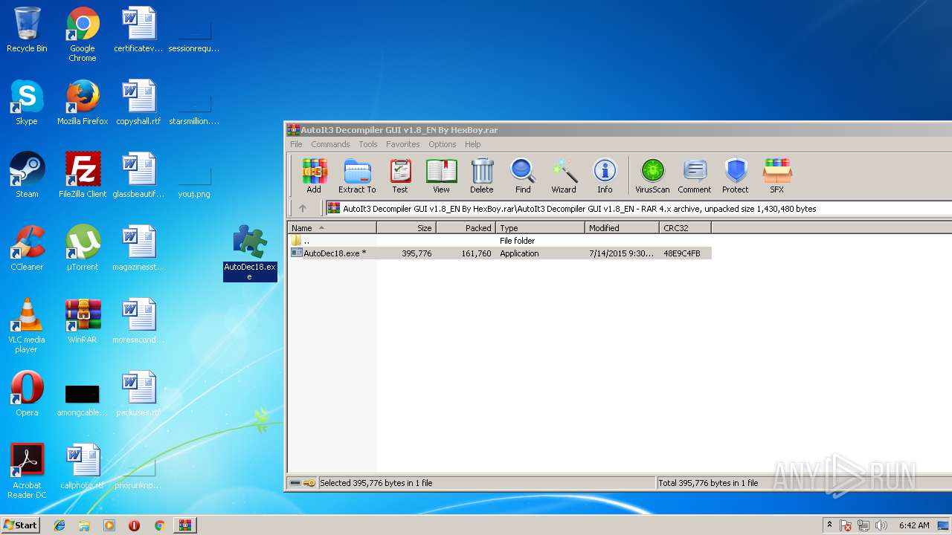Go up one level with arrow button

(x=302, y=209)
